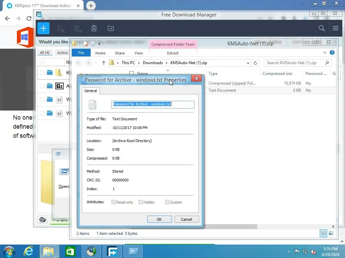
Task: Click the scroll right arrow of the file list
Action: (x=333, y=226)
